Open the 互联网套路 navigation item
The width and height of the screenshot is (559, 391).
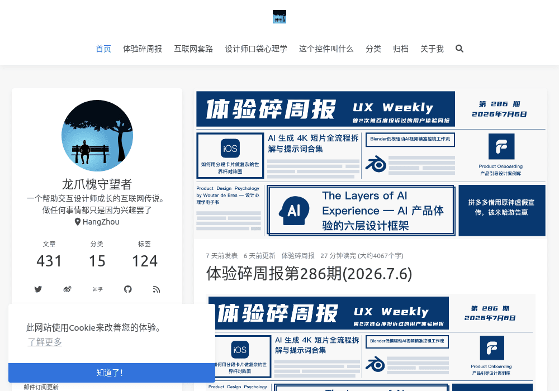[x=193, y=49]
